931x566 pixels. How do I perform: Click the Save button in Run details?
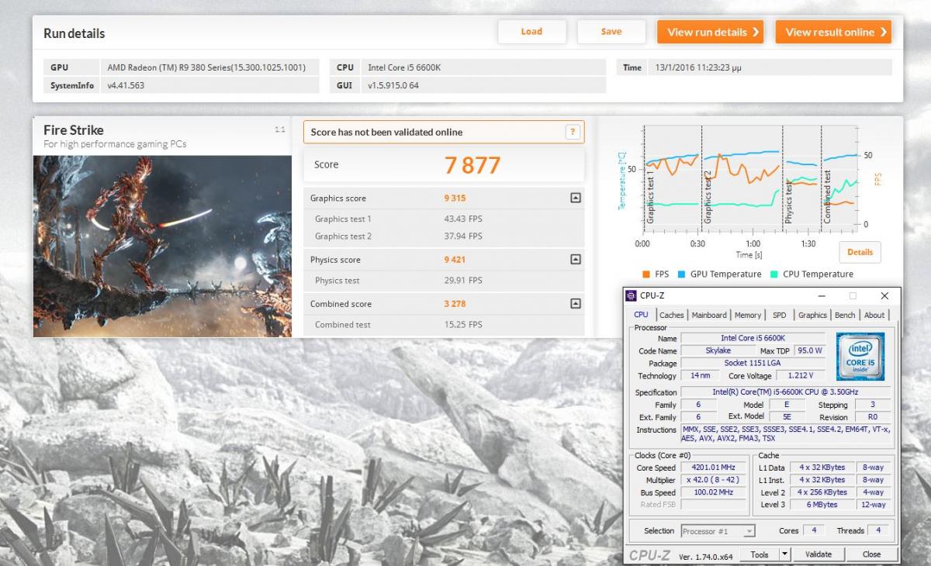pos(611,32)
